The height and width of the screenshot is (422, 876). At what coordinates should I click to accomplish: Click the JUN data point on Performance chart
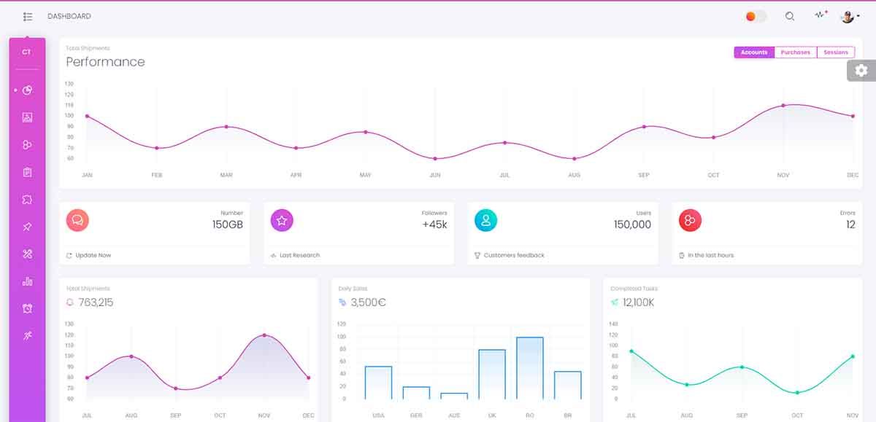[435, 159]
